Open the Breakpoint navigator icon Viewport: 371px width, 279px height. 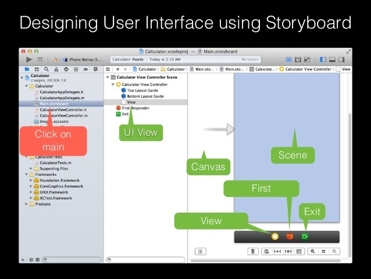tap(85, 69)
